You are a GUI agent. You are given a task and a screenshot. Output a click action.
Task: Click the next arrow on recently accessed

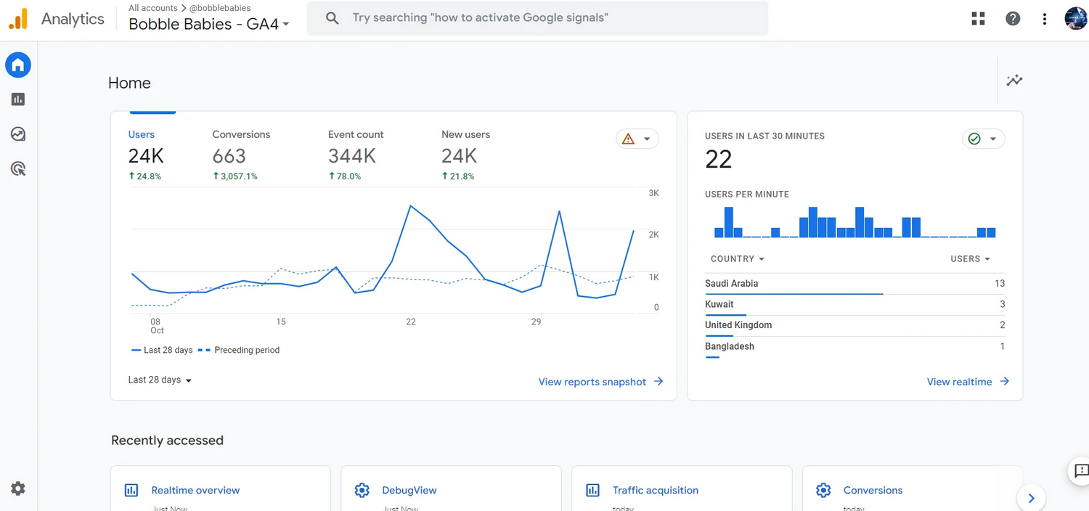1031,498
